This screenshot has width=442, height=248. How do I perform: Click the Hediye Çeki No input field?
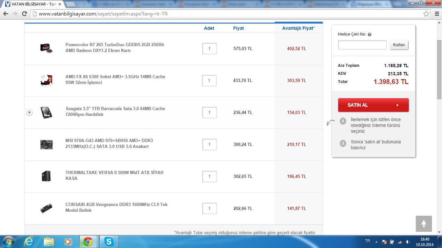tap(362, 45)
